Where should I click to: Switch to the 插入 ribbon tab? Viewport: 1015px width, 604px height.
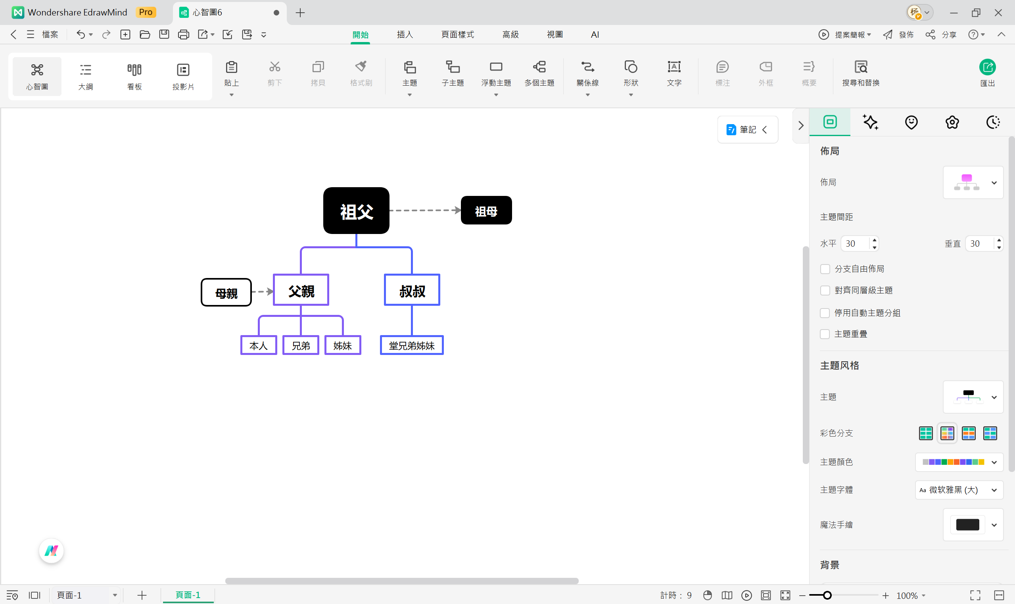click(405, 35)
